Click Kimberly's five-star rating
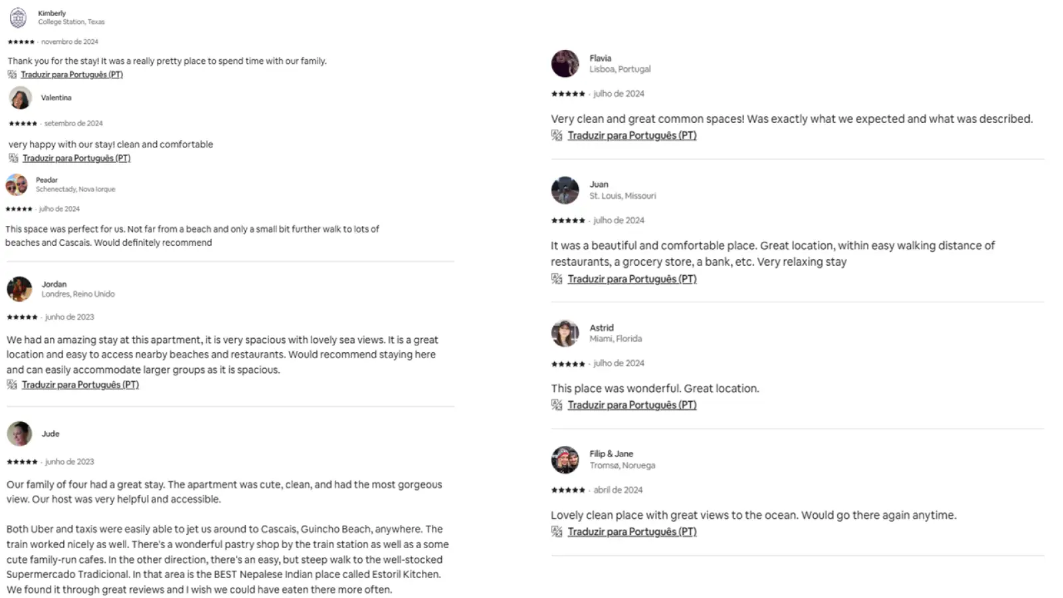 click(x=21, y=42)
